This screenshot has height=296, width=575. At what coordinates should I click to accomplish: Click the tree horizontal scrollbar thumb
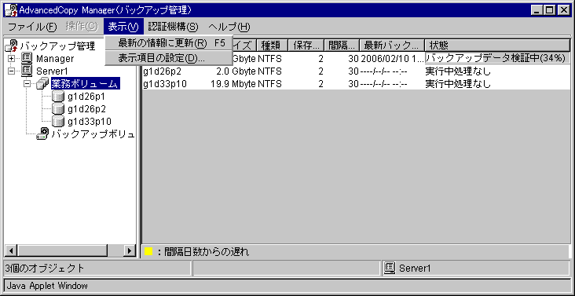click(62, 250)
